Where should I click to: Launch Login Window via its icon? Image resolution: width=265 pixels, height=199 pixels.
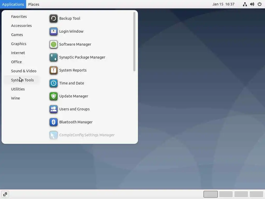[53, 31]
